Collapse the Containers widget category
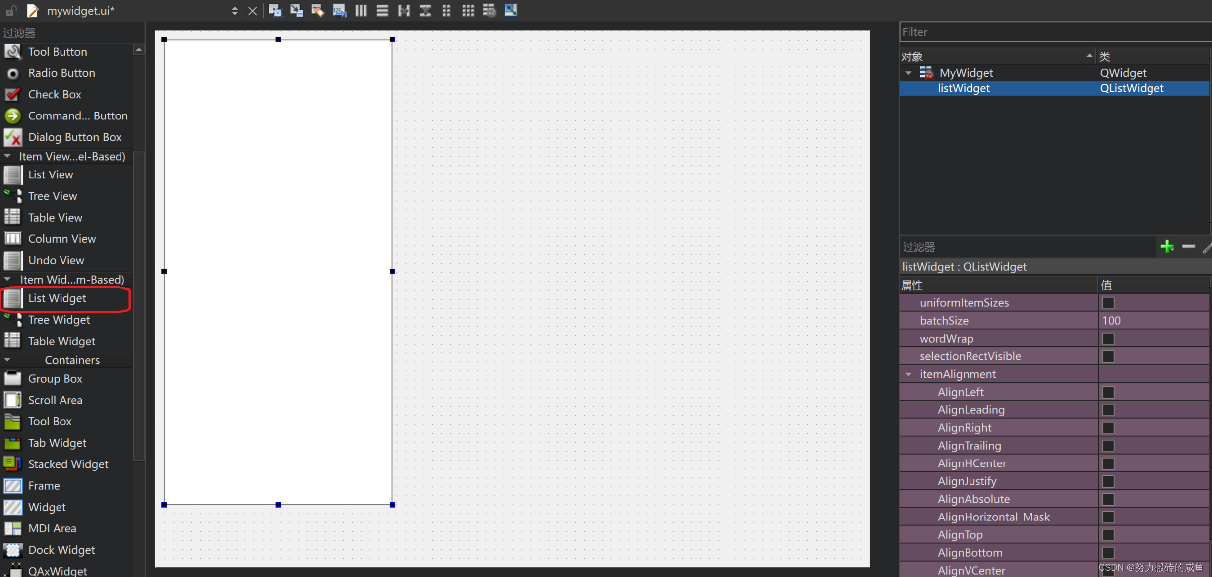The height and width of the screenshot is (577, 1212). (7, 360)
